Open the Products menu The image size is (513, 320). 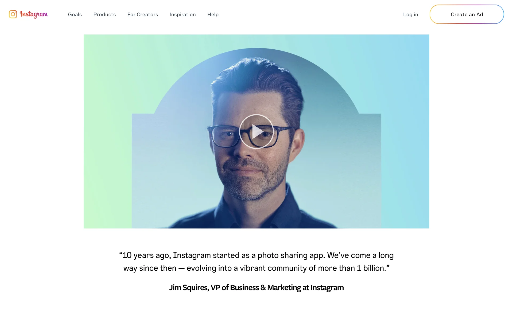point(104,14)
